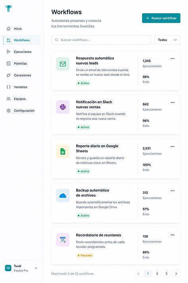This screenshot has width=188, height=283.
Task: Open the calendar reminder workflow icon
Action: coord(63,240)
